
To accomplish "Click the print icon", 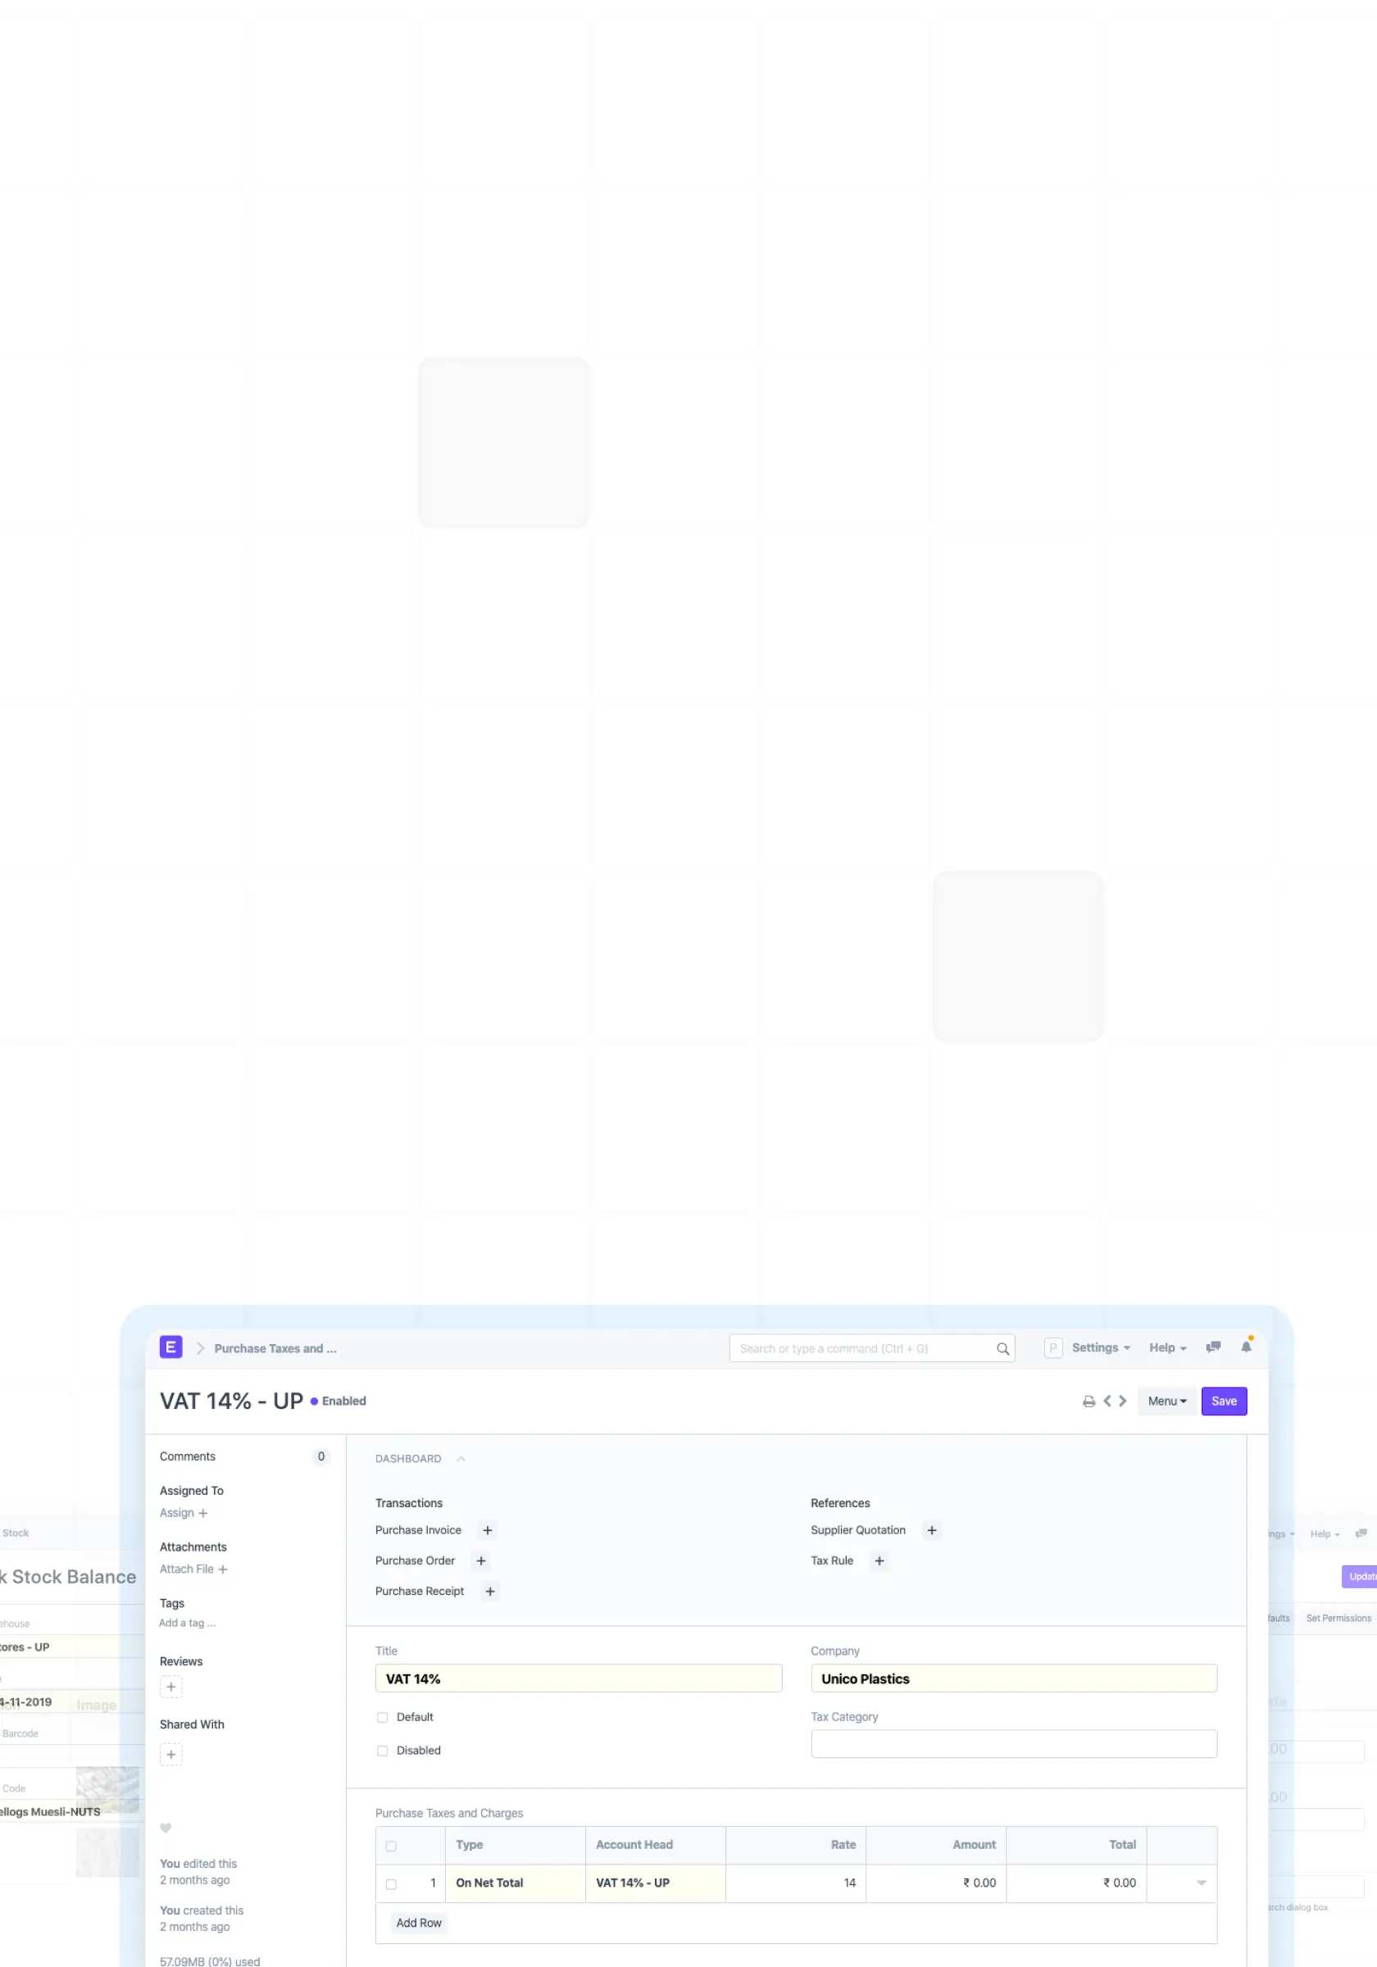I will 1088,1401.
